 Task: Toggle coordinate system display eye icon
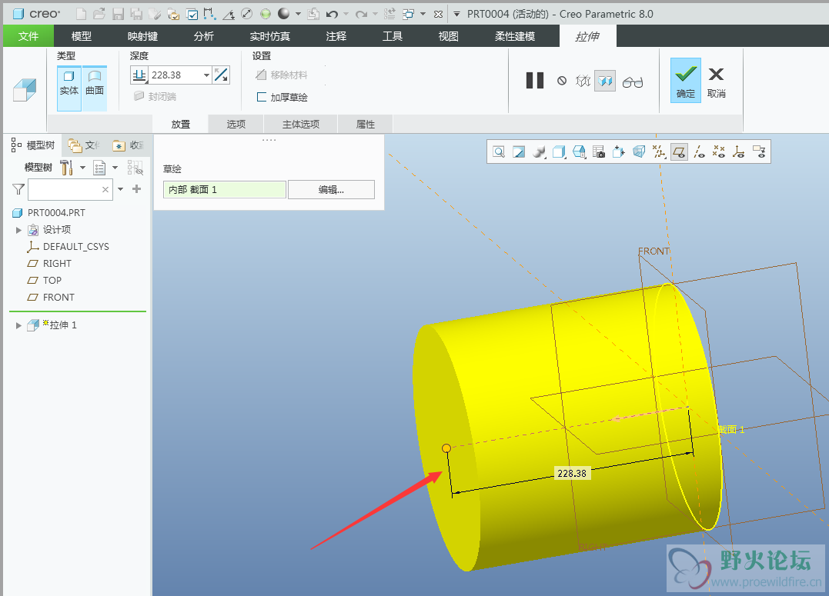(x=739, y=152)
